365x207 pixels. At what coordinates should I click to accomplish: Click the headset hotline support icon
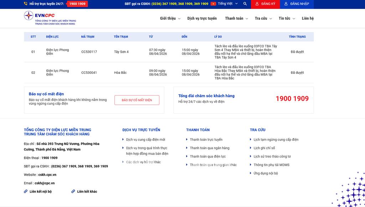pos(26,4)
